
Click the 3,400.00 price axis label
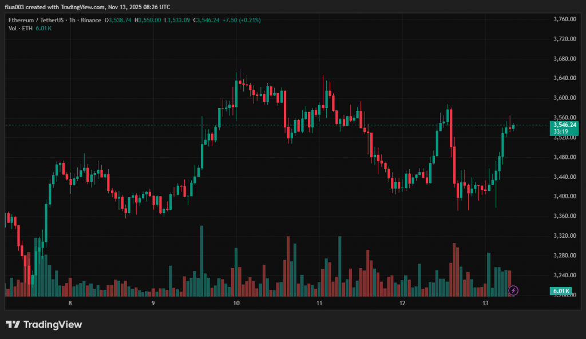564,196
